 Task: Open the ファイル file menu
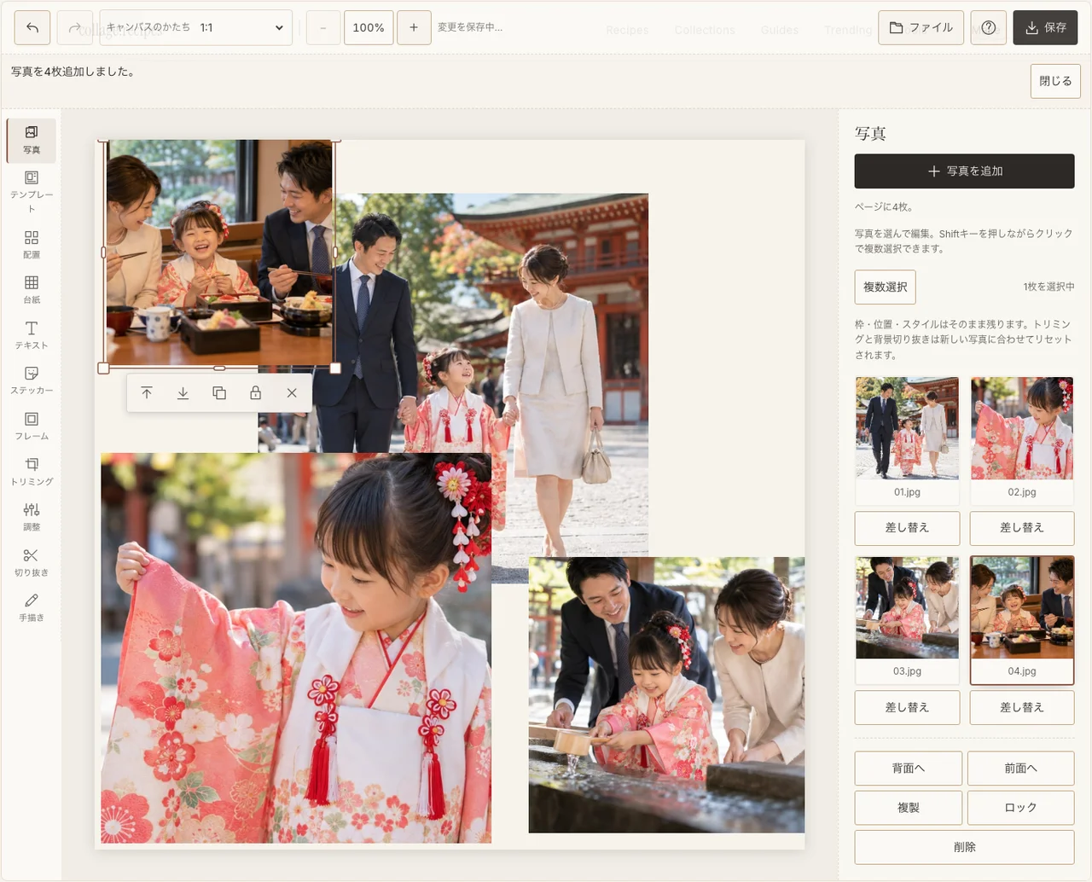(x=921, y=27)
